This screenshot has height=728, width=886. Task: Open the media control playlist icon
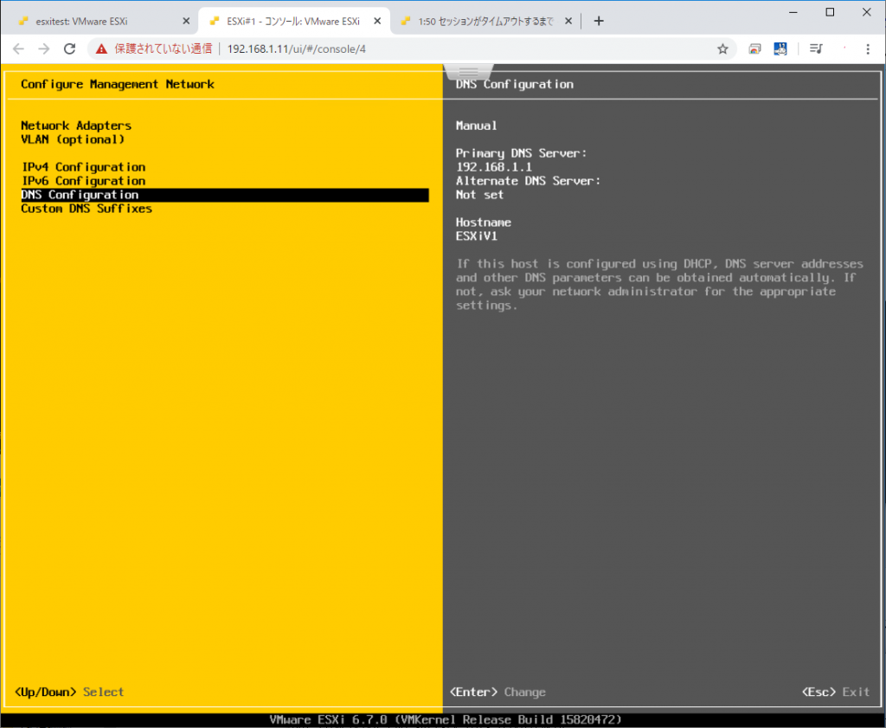pyautogui.click(x=816, y=49)
